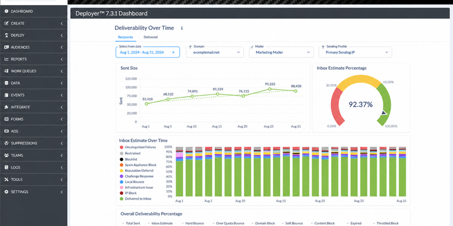Click the Aug 25 data point 95,332

270,89
